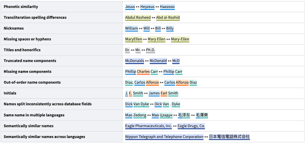Select the traditional Chinese name '毛澤東'
The height and width of the screenshot is (144, 306).
tap(202, 115)
